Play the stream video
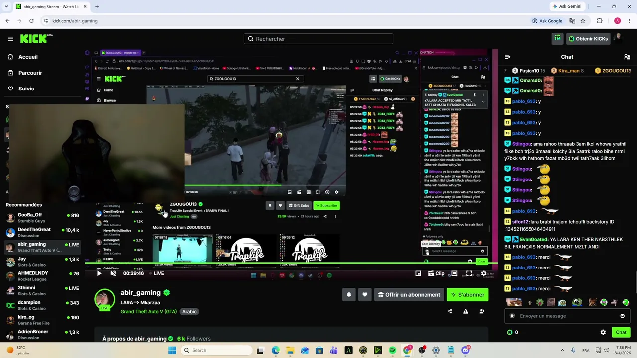637x358 pixels. (99, 273)
